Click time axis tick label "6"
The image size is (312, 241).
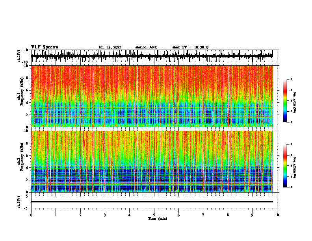coord(179,215)
